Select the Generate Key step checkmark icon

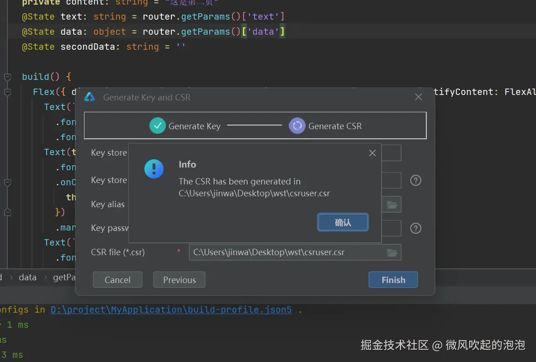pos(158,126)
